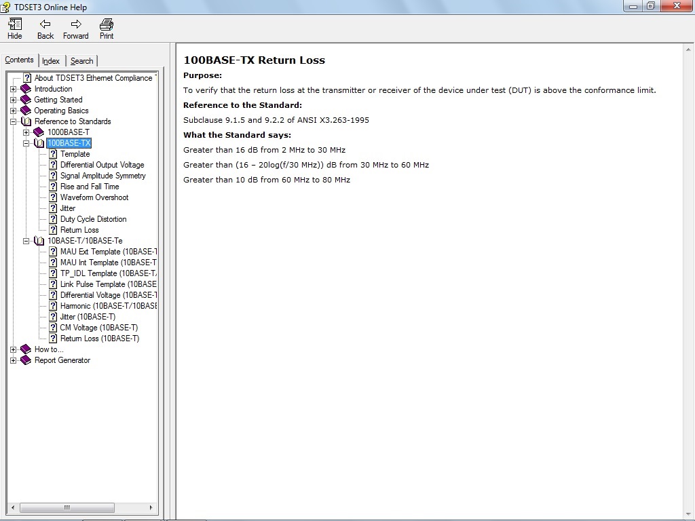Screen dimensions: 695x521
Task: Collapse the 10BASE-T/10BASE-Te node
Action: pyautogui.click(x=26, y=241)
